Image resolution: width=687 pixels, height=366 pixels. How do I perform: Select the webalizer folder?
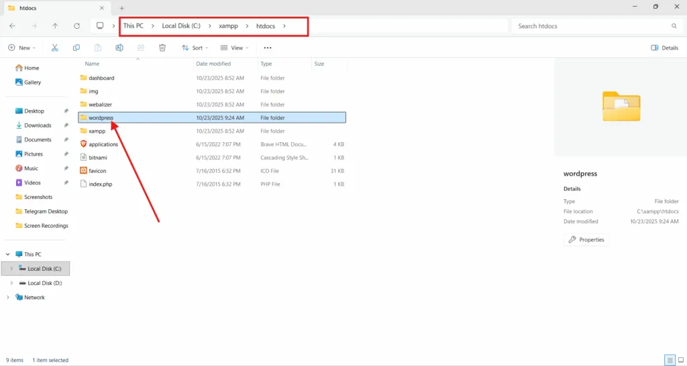point(212,105)
